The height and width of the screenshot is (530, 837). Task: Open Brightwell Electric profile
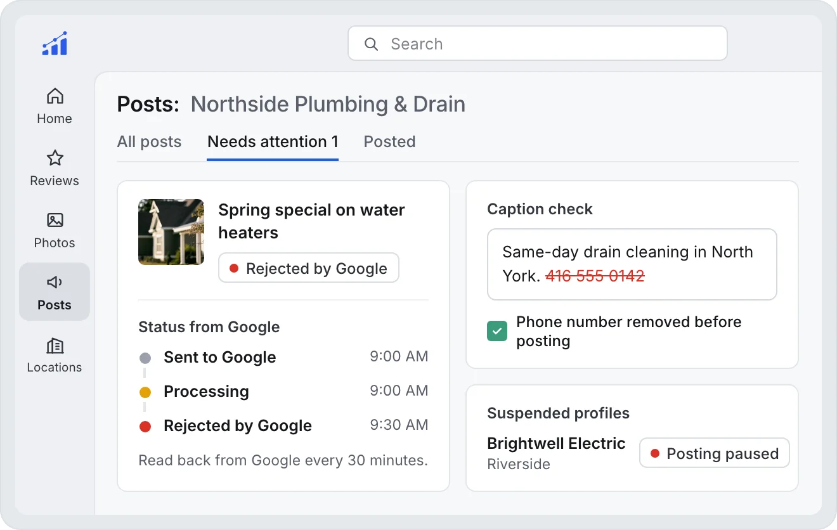click(556, 443)
